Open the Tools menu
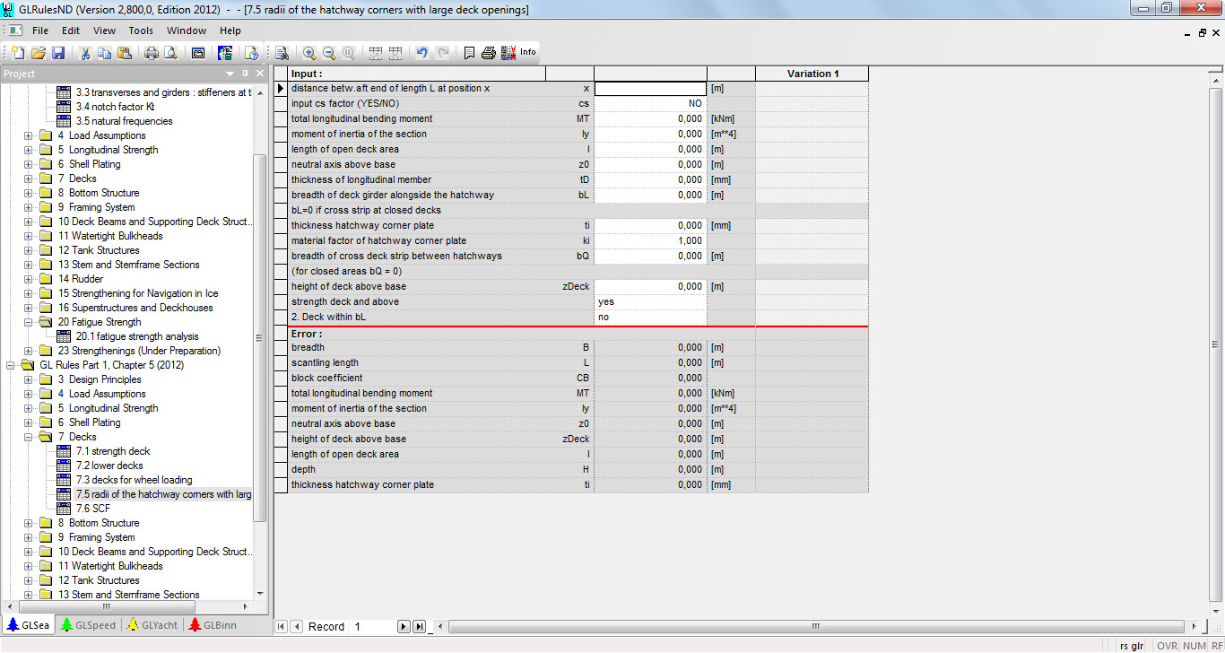The height and width of the screenshot is (653, 1225). (x=141, y=30)
